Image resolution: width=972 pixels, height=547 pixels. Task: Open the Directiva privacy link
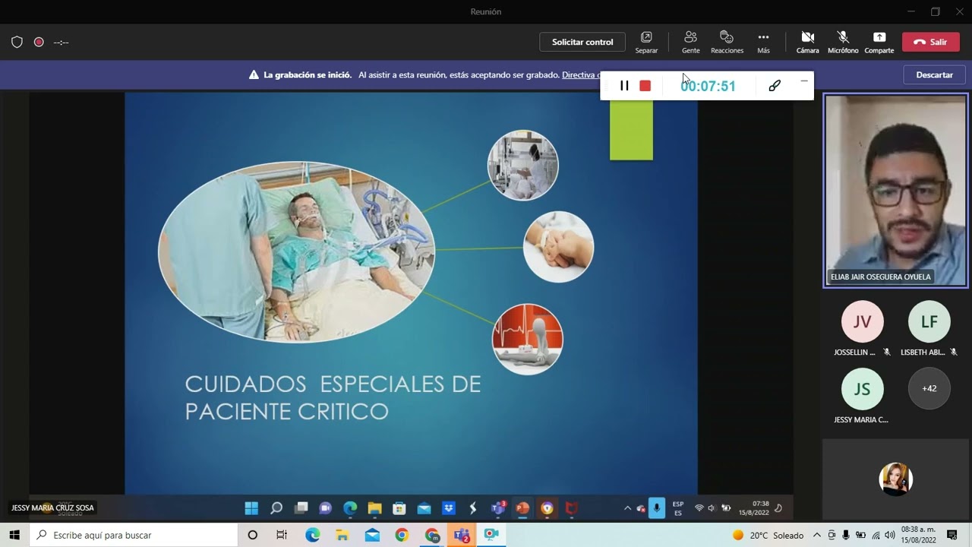(580, 74)
